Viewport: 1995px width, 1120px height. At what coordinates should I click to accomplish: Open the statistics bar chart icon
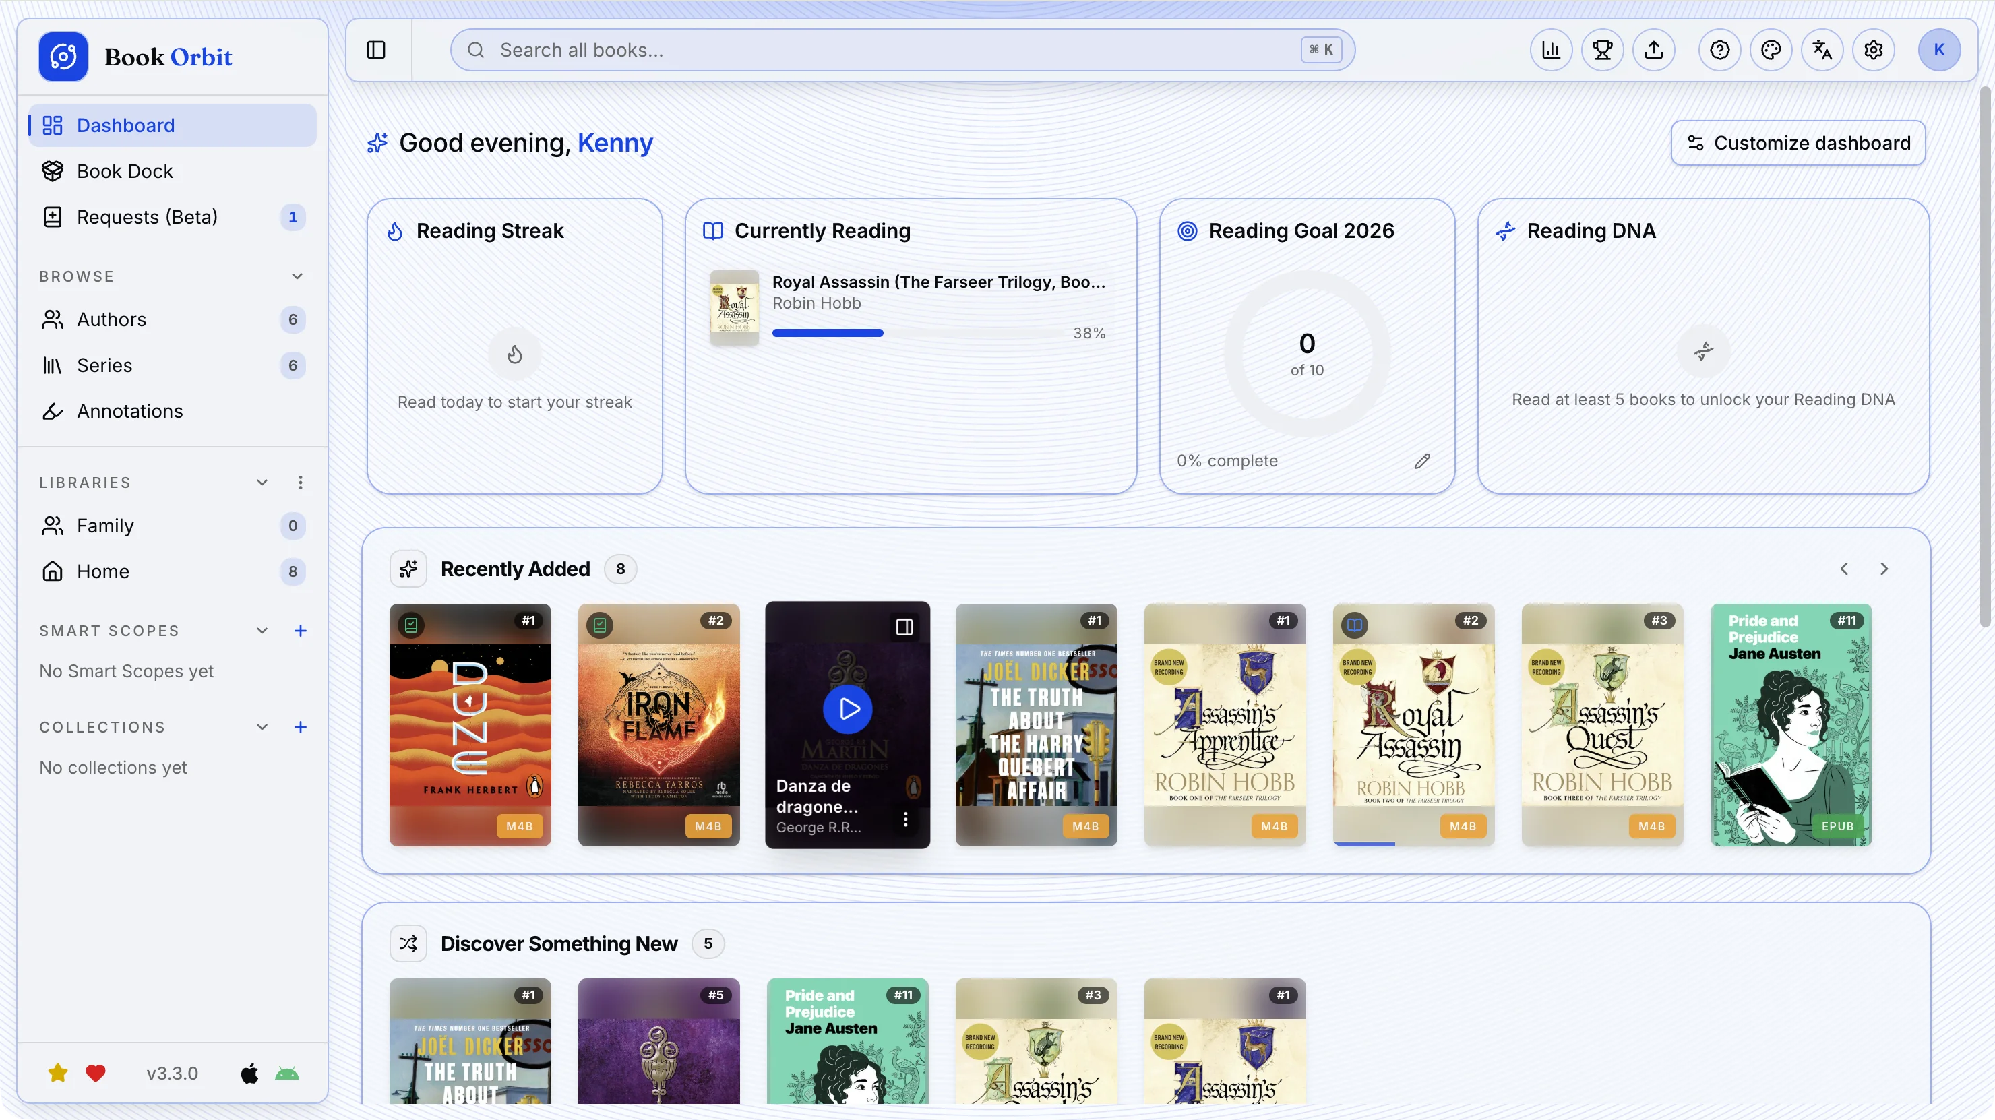(1550, 51)
